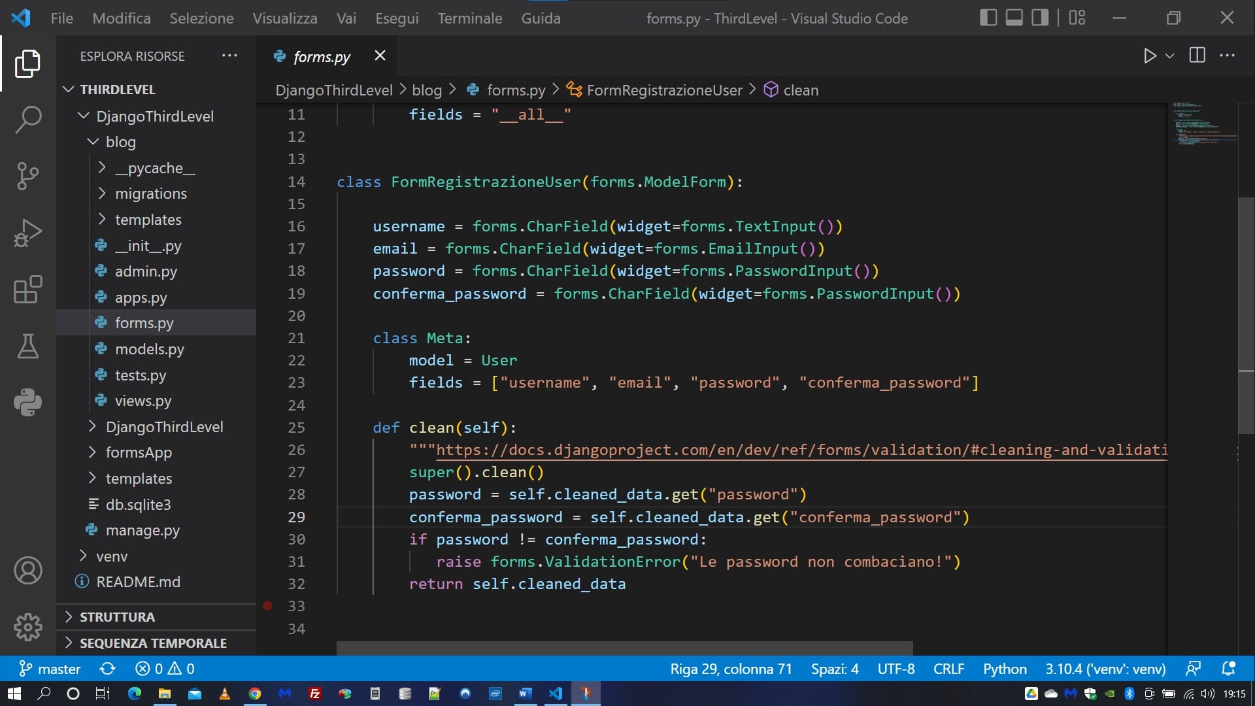Click the master branch in status bar
The image size is (1255, 706).
(x=50, y=669)
